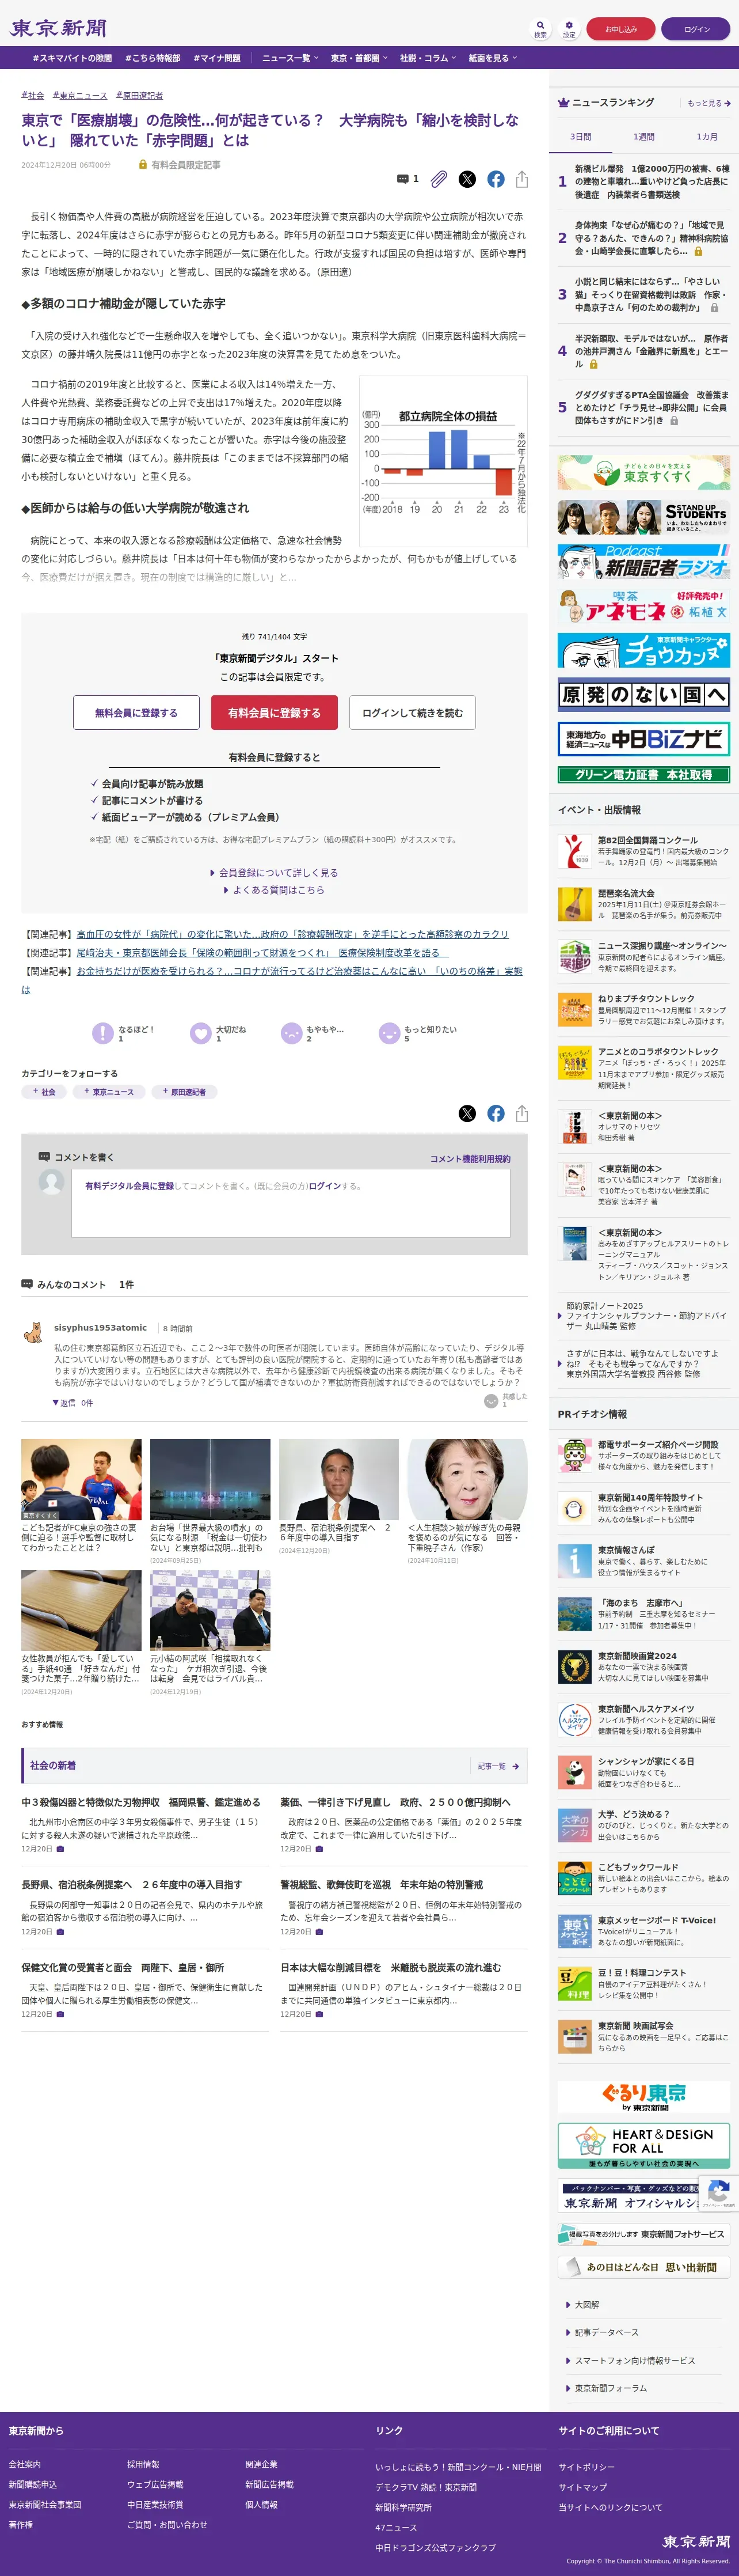React with もっと知りたい face icon
739x2576 pixels.
click(388, 1033)
